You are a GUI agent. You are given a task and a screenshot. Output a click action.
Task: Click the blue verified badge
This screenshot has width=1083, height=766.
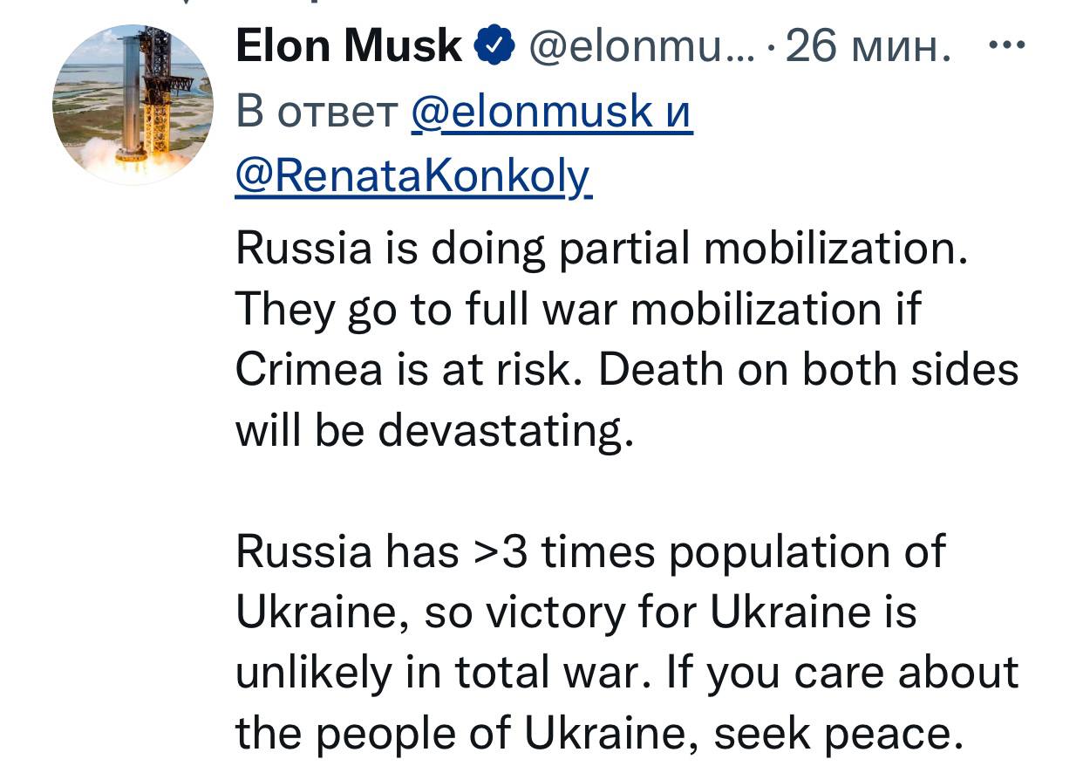pos(496,45)
